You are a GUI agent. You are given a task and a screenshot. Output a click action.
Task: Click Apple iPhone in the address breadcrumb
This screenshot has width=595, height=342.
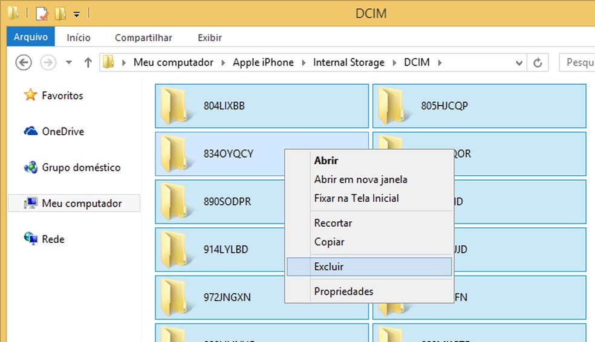(x=263, y=62)
